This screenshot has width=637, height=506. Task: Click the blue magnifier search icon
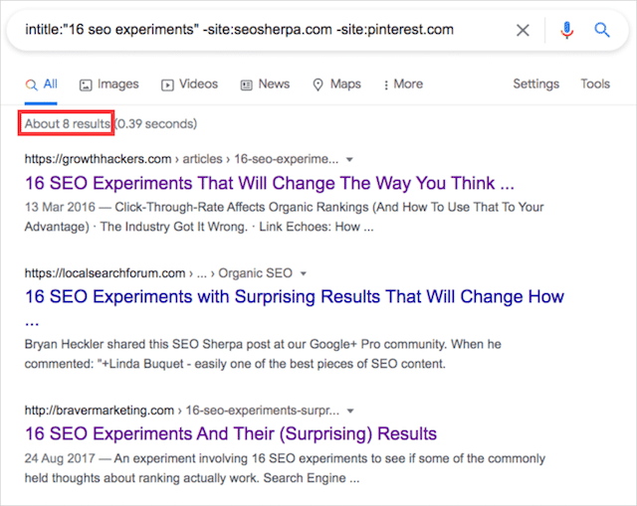pyautogui.click(x=601, y=30)
